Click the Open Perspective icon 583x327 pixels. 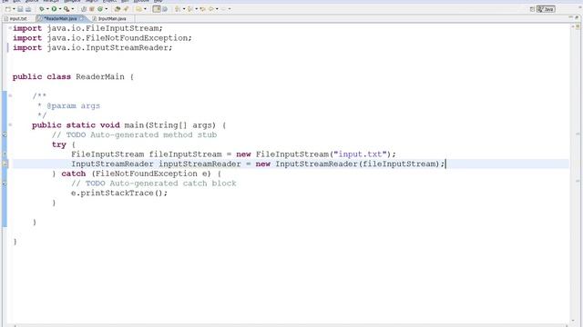click(532, 9)
